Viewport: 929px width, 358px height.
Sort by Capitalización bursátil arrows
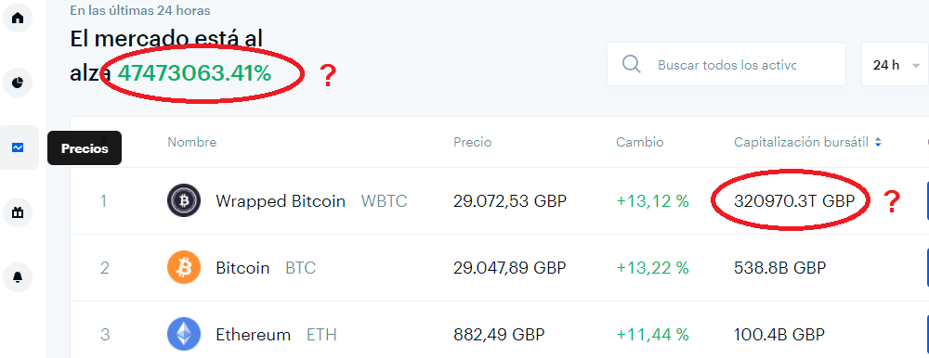(878, 142)
